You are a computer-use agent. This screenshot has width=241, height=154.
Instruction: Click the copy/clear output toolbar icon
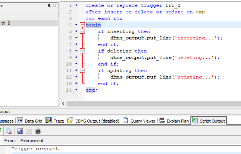[9, 131]
